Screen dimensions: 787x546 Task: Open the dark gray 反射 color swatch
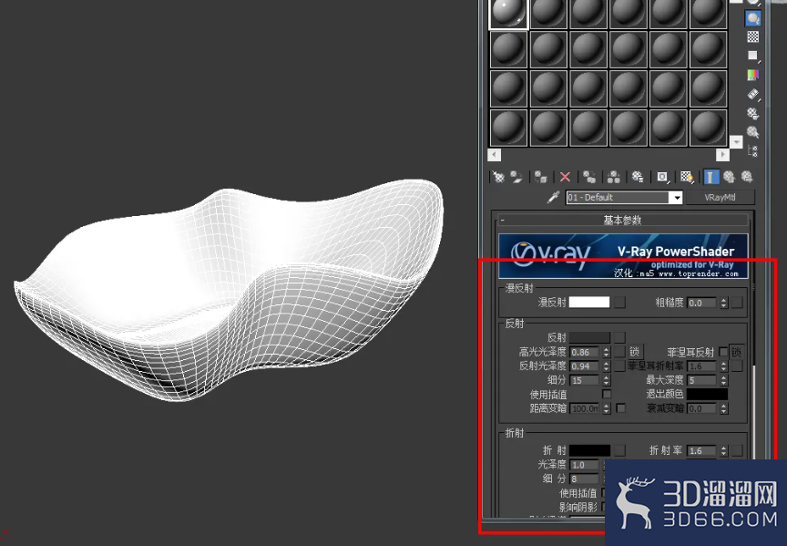(x=589, y=337)
